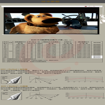Click the glass-bead layered fabric diagram
Screen dimensions: 105x105
pyautogui.click(x=11, y=80)
